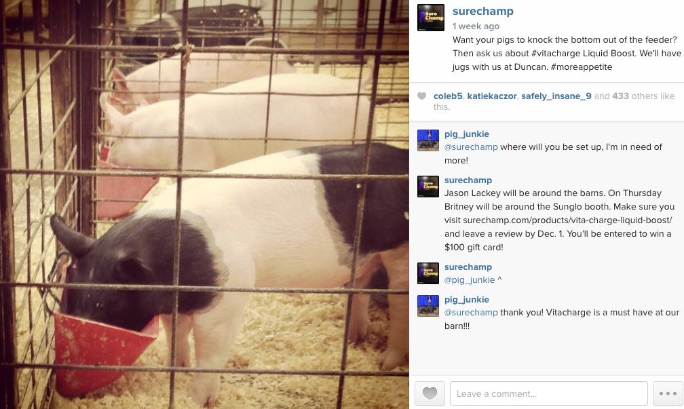Image resolution: width=684 pixels, height=409 pixels.
Task: Click the #moreappetite hashtag
Action: click(582, 66)
